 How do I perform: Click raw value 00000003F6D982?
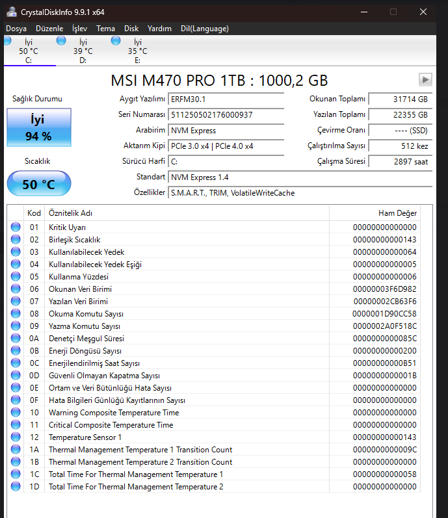(x=384, y=289)
